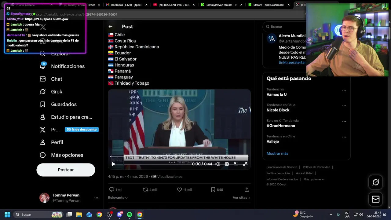Close the Kick Dashboard tab
This screenshot has width=391, height=220.
click(289, 5)
